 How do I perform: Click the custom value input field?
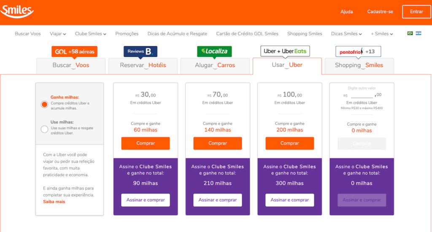(362, 95)
